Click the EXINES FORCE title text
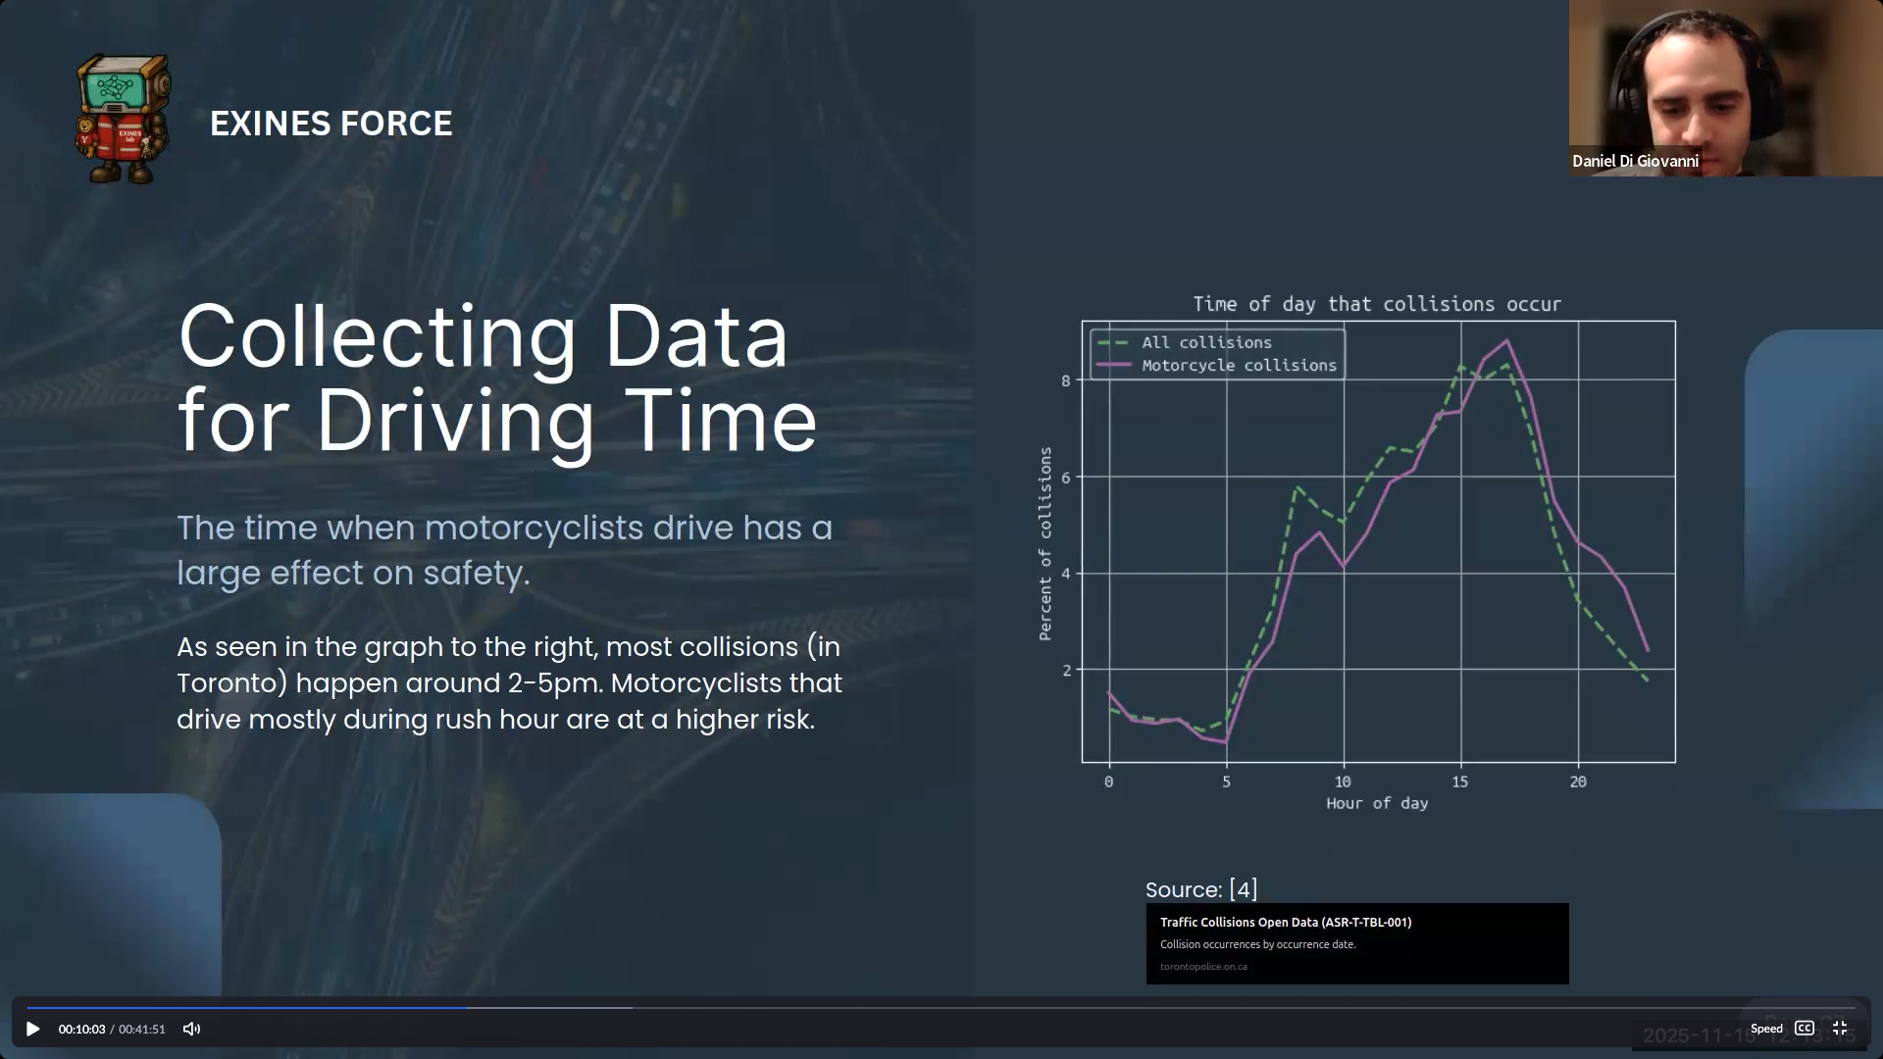Viewport: 1883px width, 1059px height. pyautogui.click(x=331, y=124)
